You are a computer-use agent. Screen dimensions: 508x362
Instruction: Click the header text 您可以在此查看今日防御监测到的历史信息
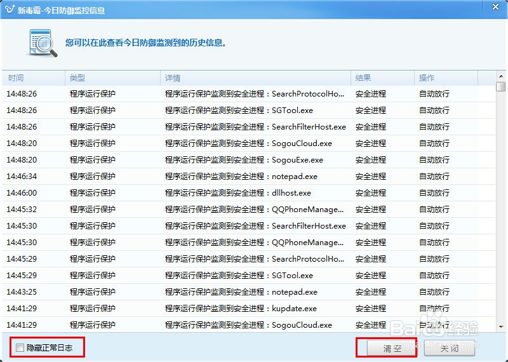point(145,43)
